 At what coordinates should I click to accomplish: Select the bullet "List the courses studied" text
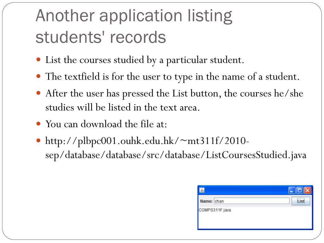click(145, 60)
